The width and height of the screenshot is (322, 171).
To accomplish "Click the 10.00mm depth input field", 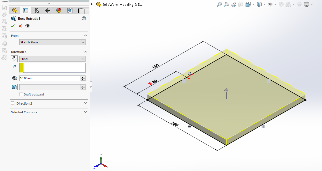I will click(50, 78).
